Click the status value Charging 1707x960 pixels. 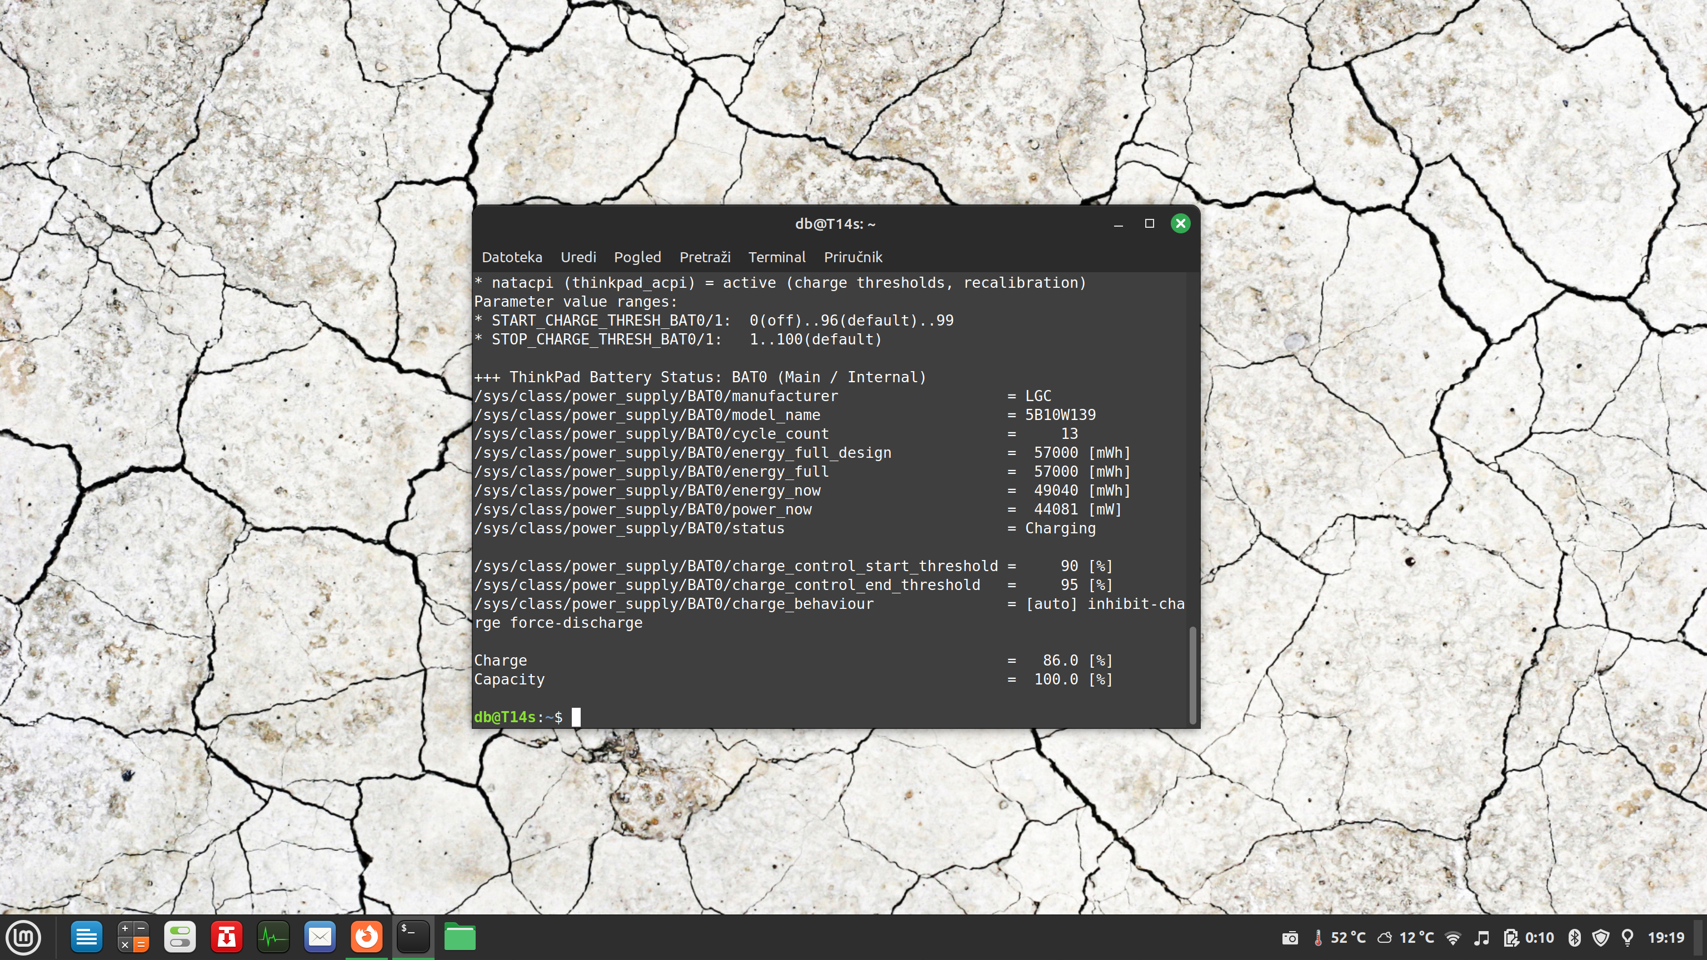pyautogui.click(x=1060, y=529)
